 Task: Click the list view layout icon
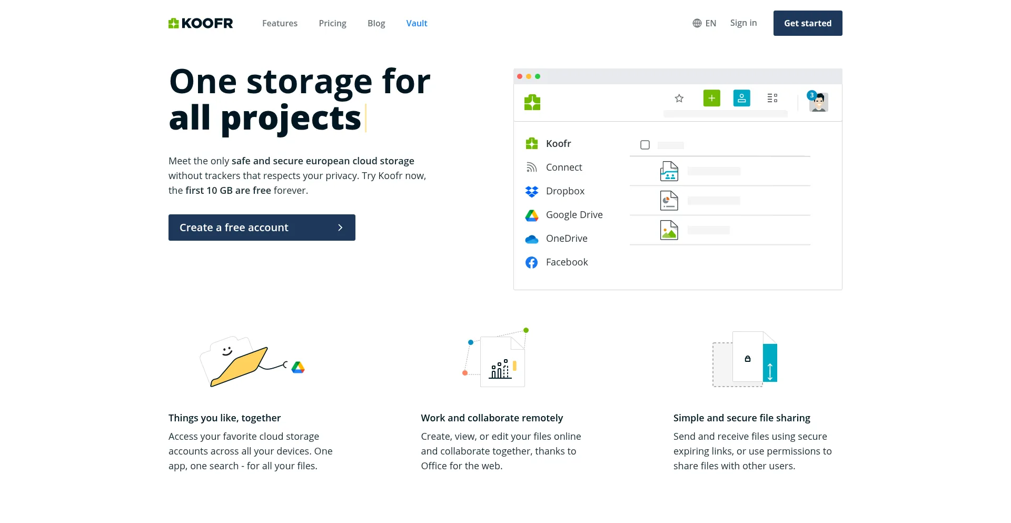[x=772, y=98]
